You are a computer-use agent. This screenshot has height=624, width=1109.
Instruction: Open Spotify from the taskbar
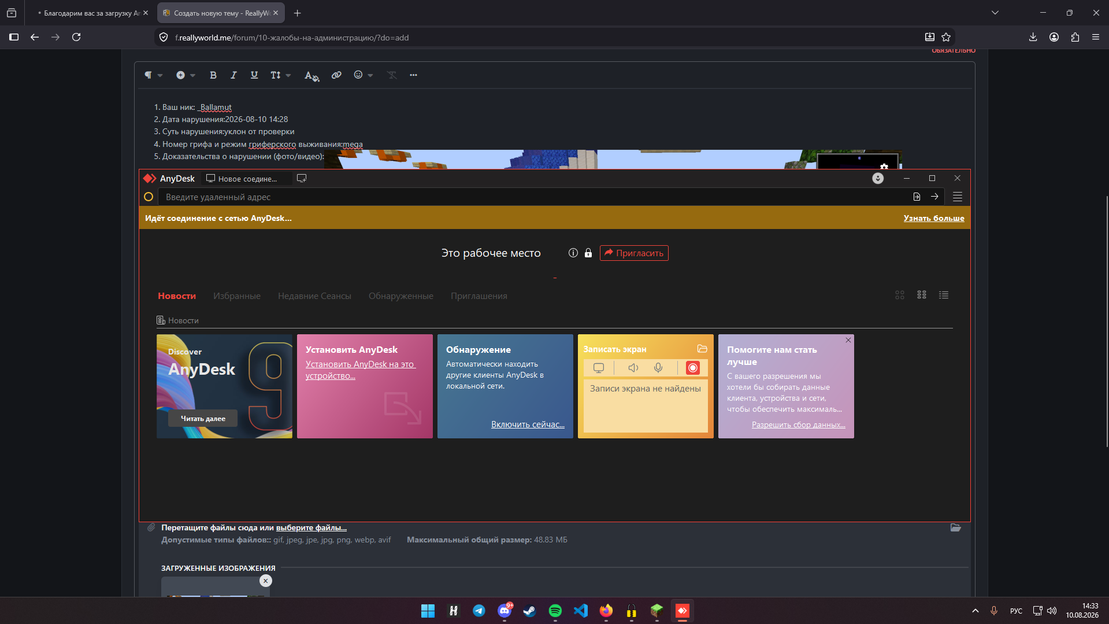pos(555,611)
